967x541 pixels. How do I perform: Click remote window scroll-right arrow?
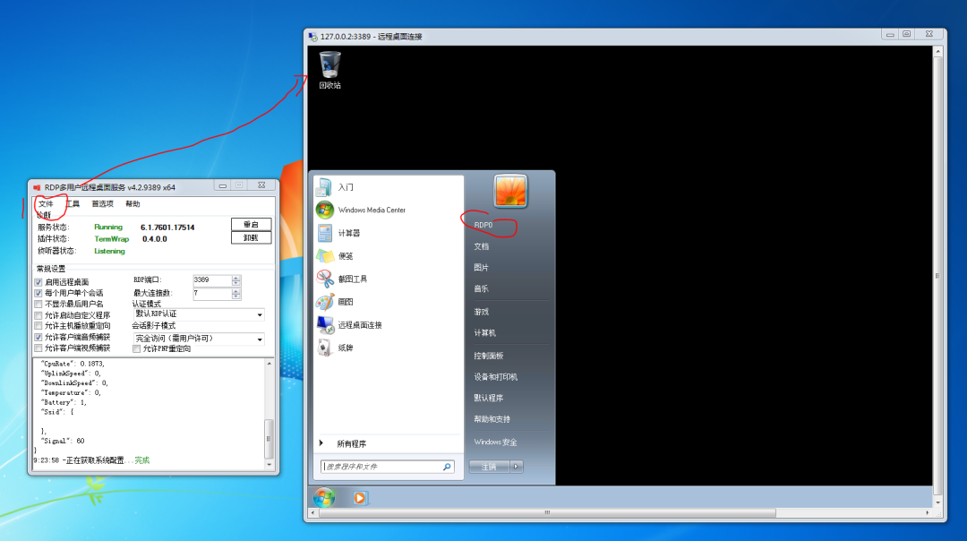click(x=927, y=512)
